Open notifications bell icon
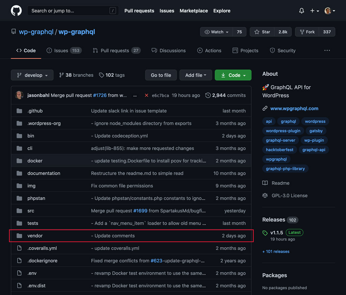Screen dimensions: 346x295 click(301, 10)
